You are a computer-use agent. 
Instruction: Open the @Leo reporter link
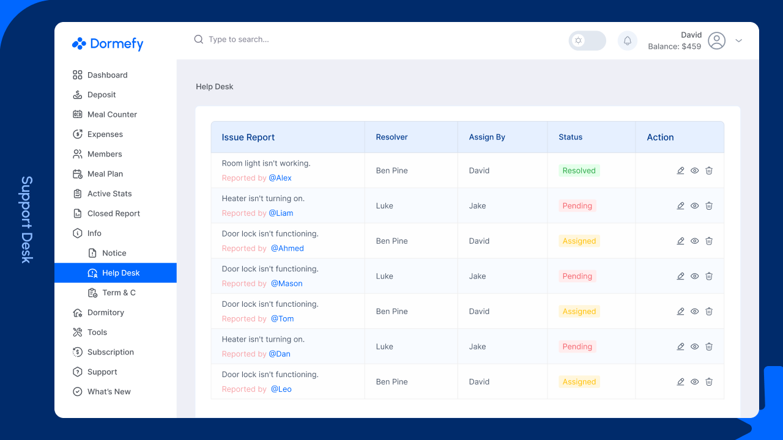[281, 389]
